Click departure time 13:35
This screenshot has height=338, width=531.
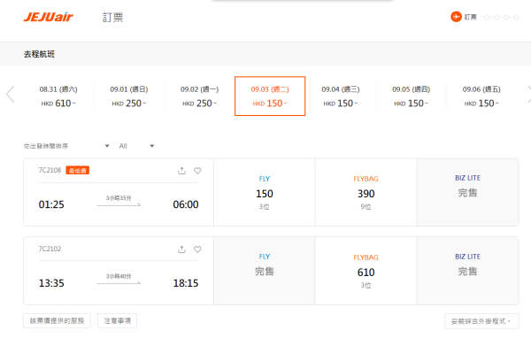[51, 283]
